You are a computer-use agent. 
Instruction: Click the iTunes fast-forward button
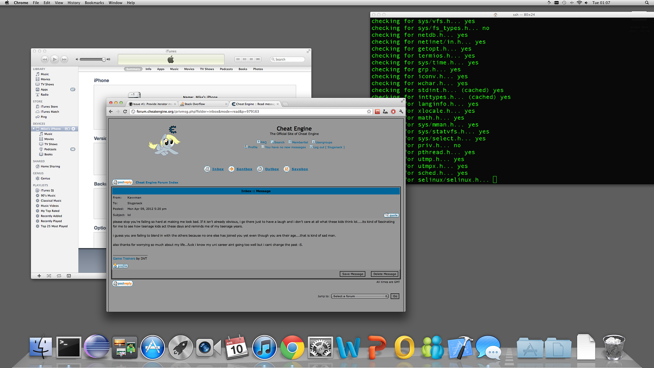click(64, 59)
